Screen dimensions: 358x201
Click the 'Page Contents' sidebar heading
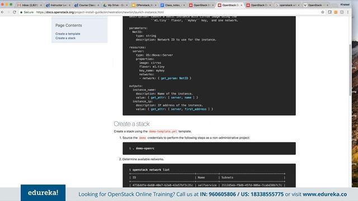tap(68, 25)
